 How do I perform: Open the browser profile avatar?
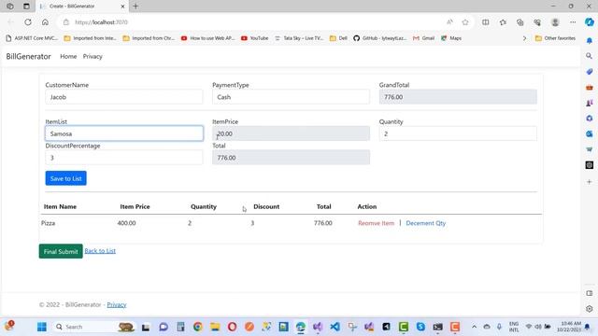555,22
